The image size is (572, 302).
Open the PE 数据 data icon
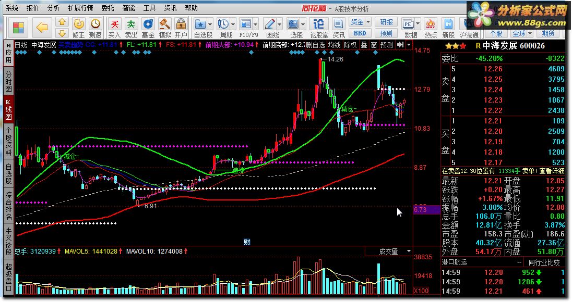(x=408, y=24)
